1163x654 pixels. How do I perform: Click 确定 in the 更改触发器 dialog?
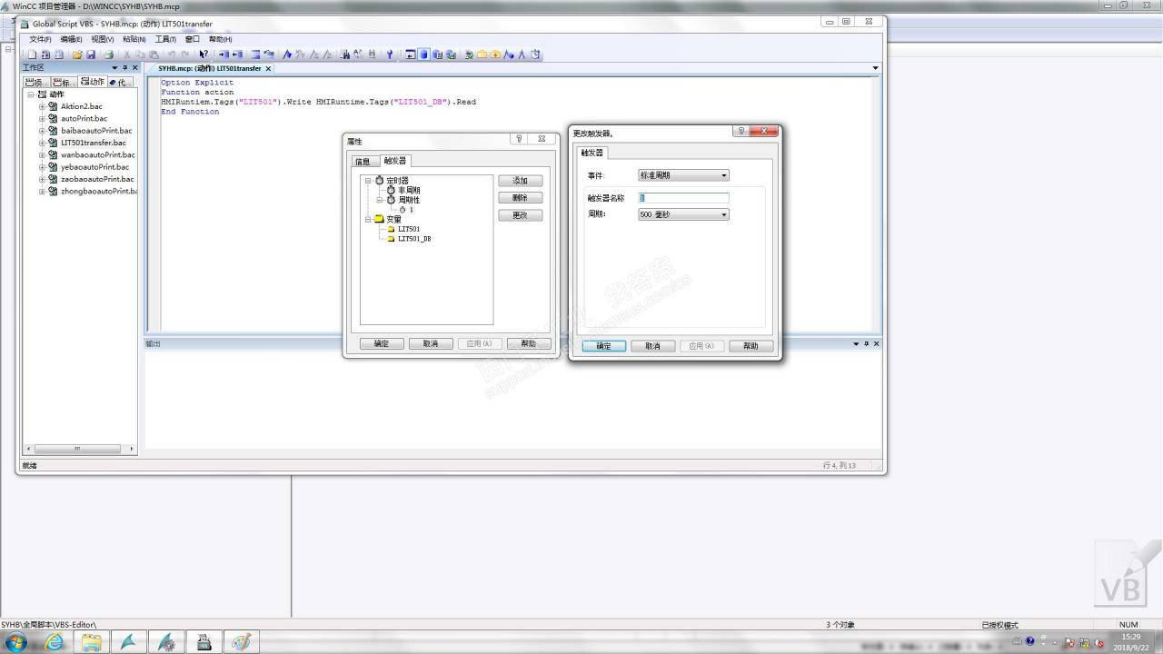coord(603,346)
